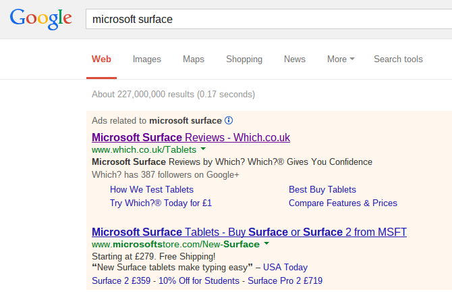This screenshot has width=452, height=296.
Task: Open How We Test Tablets sitelink
Action: coord(152,189)
